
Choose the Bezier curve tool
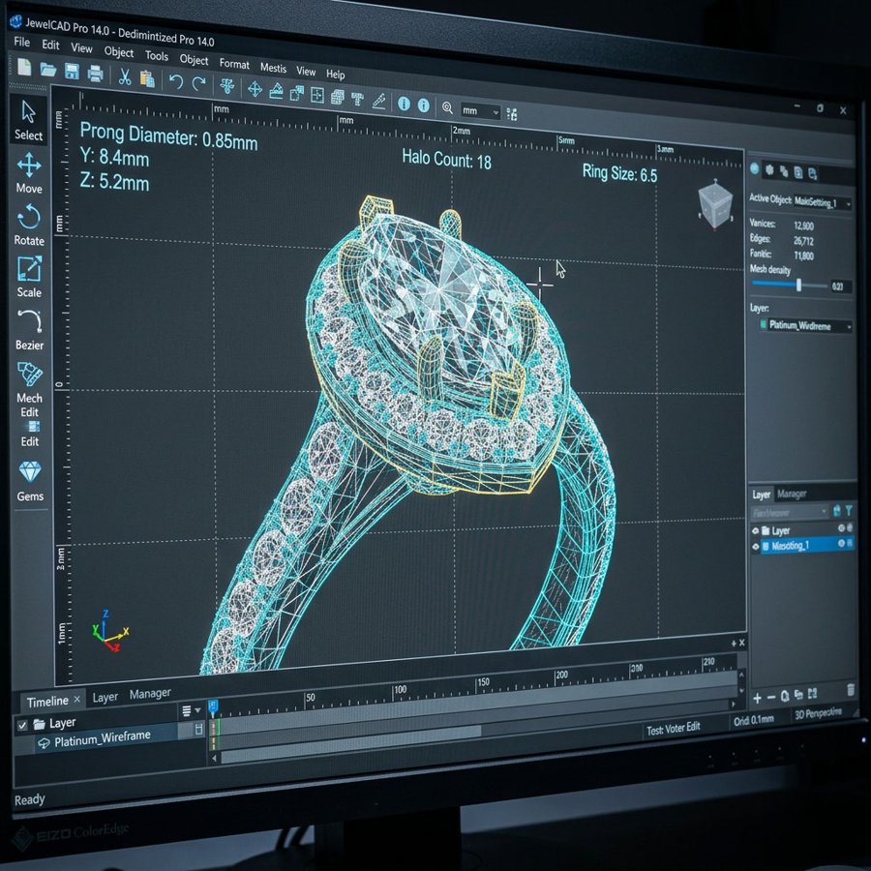click(x=29, y=329)
